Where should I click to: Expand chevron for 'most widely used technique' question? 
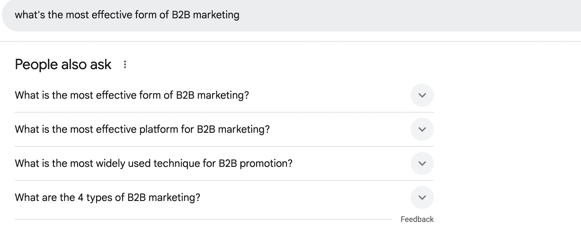pyautogui.click(x=422, y=163)
